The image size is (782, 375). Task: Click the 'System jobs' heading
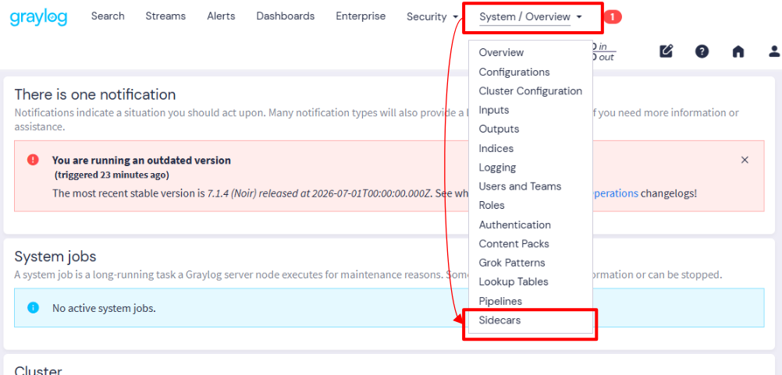55,256
